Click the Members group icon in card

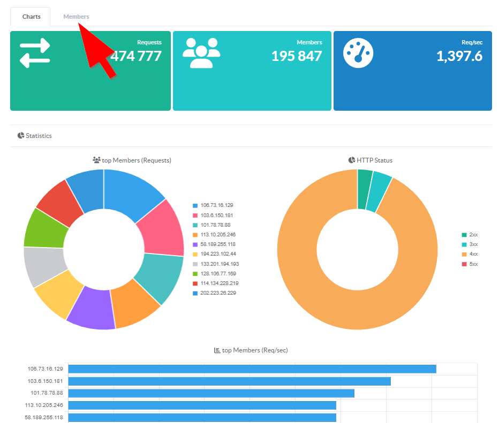201,53
